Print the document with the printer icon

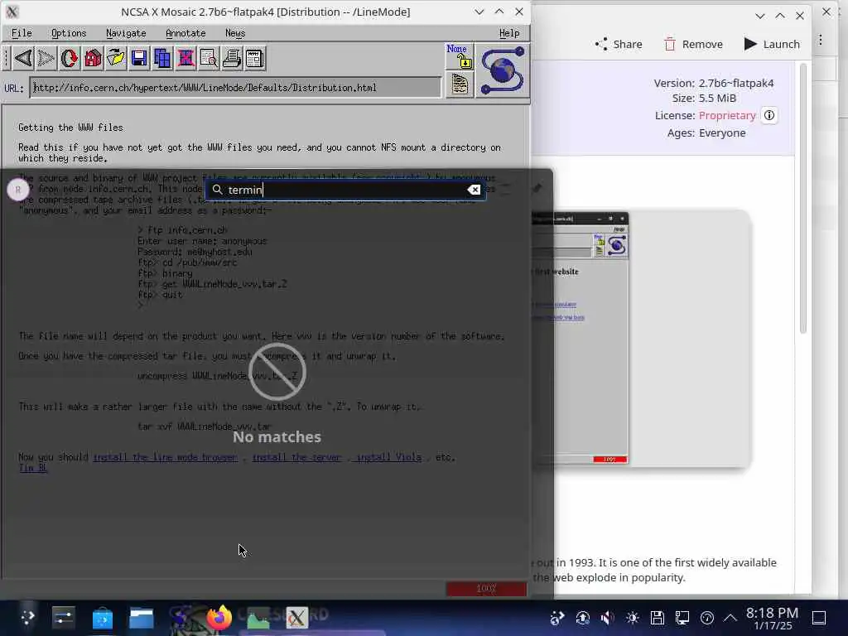click(x=232, y=58)
